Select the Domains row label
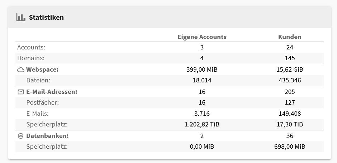 [x=31, y=58]
